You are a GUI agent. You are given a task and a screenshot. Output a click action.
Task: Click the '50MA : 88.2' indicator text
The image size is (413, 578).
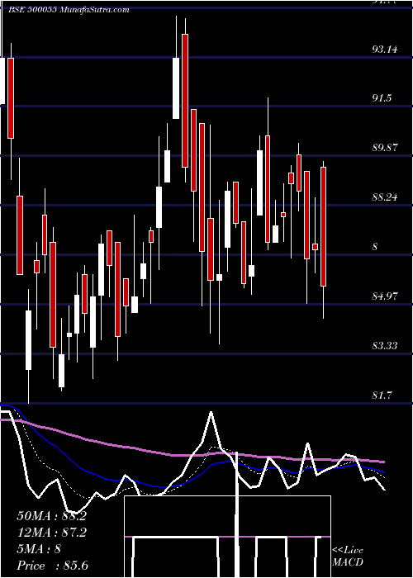coord(51,516)
